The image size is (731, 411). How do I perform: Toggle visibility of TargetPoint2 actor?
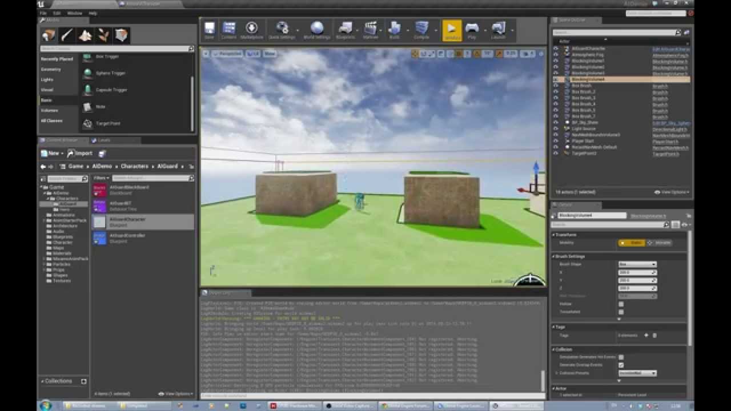[556, 154]
